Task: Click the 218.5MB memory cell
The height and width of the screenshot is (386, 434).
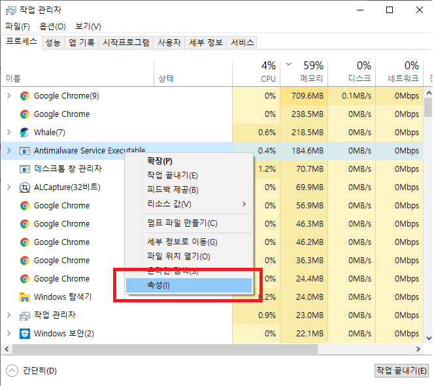Action: coord(304,133)
